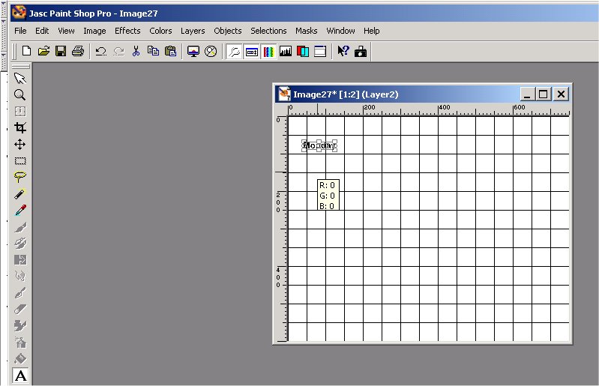Open the Layers menu
This screenshot has width=599, height=386.
point(193,31)
